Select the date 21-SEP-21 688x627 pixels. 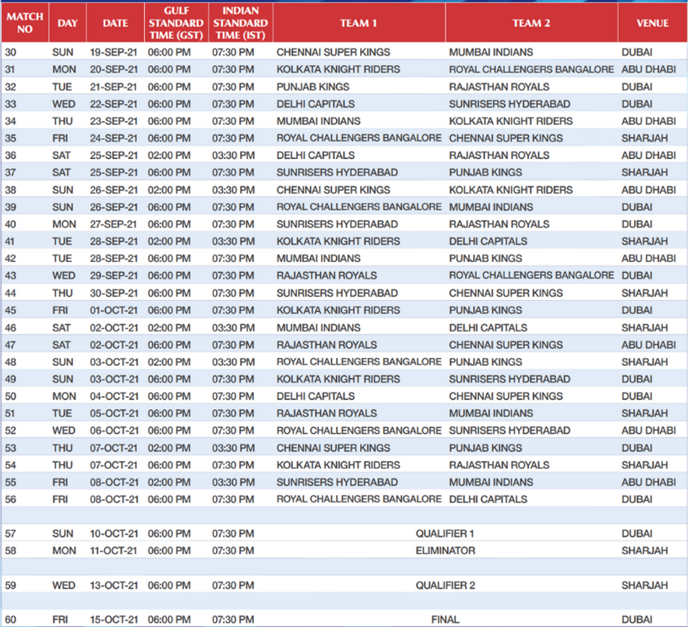114,87
